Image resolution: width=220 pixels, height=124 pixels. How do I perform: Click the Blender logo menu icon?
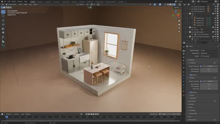click(2, 1)
